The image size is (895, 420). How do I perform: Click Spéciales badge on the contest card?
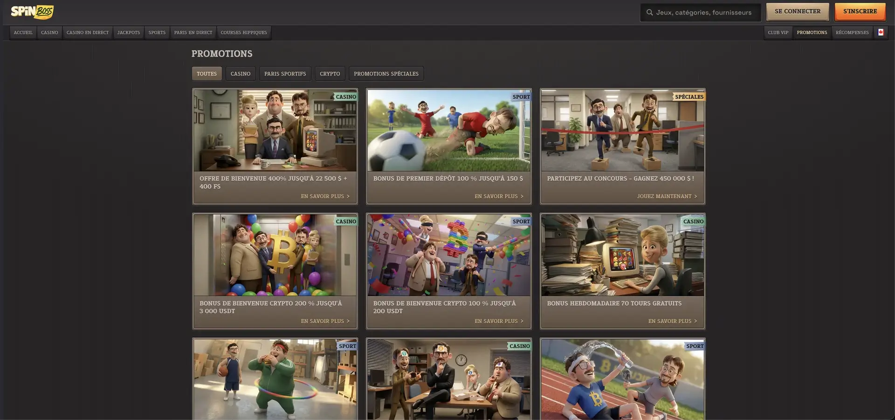(x=689, y=97)
